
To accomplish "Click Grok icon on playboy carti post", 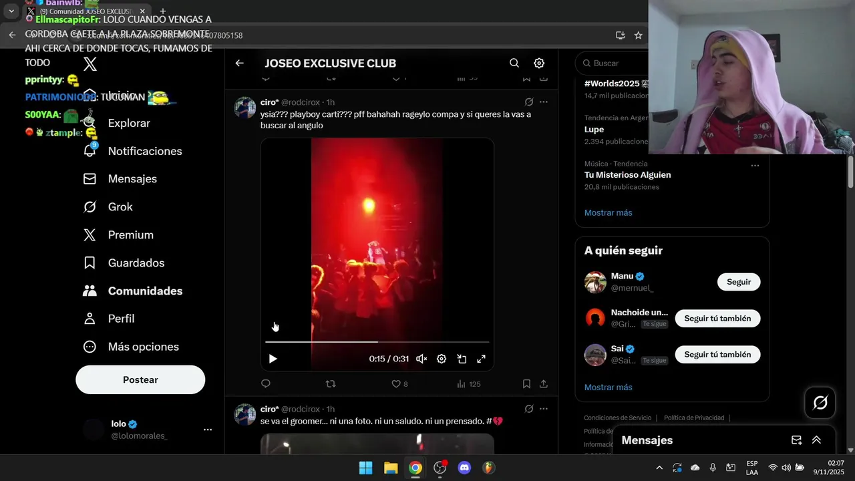I will [x=529, y=102].
